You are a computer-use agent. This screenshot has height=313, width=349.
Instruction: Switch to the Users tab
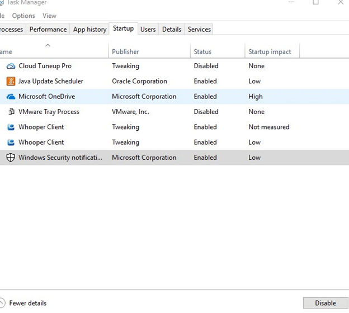(148, 30)
